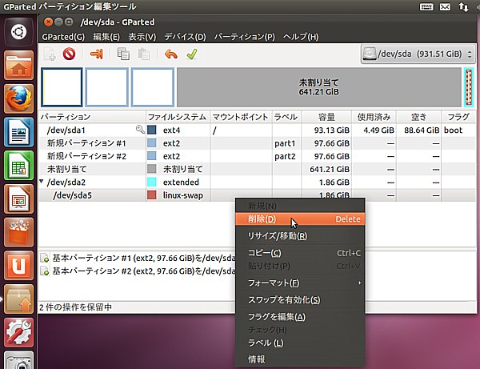This screenshot has height=369, width=480.
Task: Collapse the /dev/sda2 extended partition tree
Action: (x=42, y=181)
